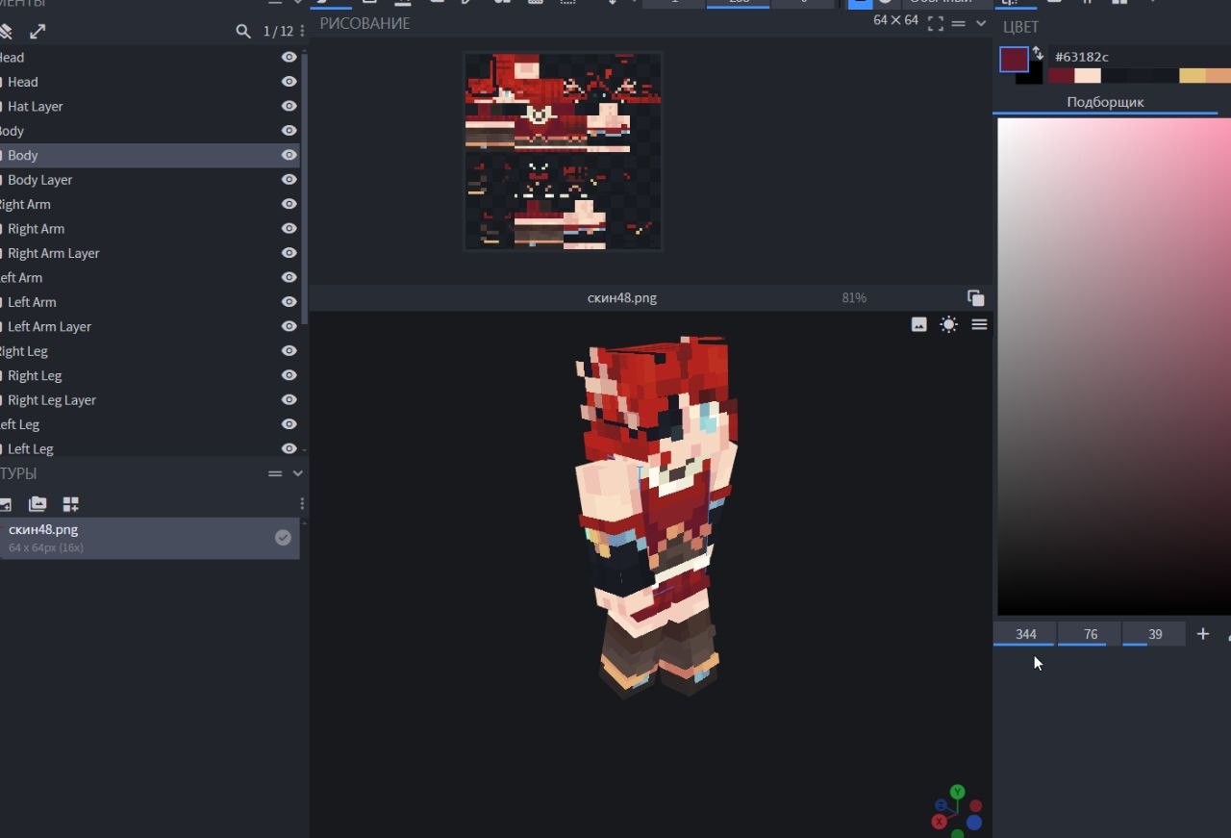Select the Hat Layer element name

[x=36, y=107]
